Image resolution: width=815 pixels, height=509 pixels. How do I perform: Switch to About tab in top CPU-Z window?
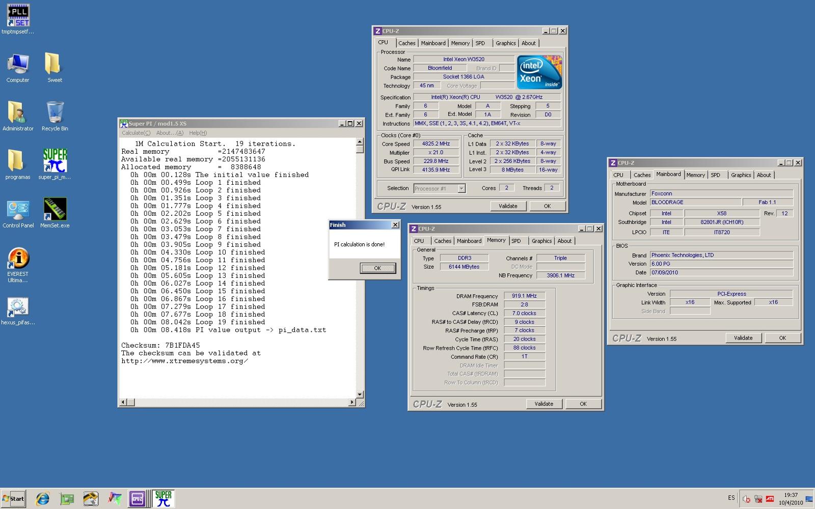click(528, 43)
